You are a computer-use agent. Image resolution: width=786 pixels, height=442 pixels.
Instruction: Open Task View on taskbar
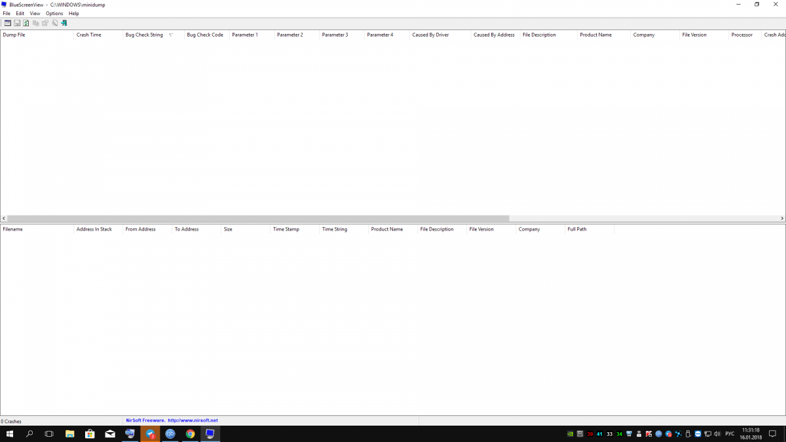[49, 433]
